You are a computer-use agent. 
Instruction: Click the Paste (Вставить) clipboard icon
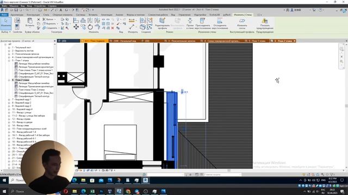30,21
